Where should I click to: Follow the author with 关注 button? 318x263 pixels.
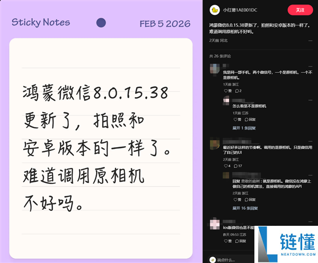[300, 10]
